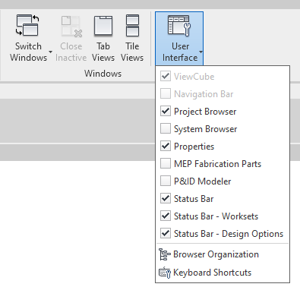Select the Tile Views icon
The height and width of the screenshot is (287, 300).
(x=132, y=26)
